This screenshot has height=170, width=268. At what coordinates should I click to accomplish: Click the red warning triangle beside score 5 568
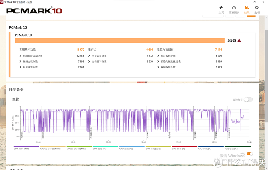pyautogui.click(x=239, y=40)
